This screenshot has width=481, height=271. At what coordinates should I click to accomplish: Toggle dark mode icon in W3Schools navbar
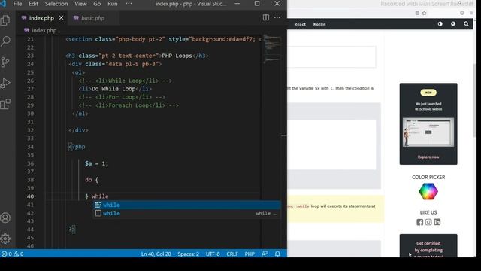pos(440,24)
